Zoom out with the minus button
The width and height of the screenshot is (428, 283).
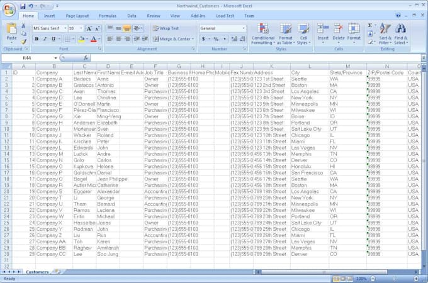tap(373, 279)
